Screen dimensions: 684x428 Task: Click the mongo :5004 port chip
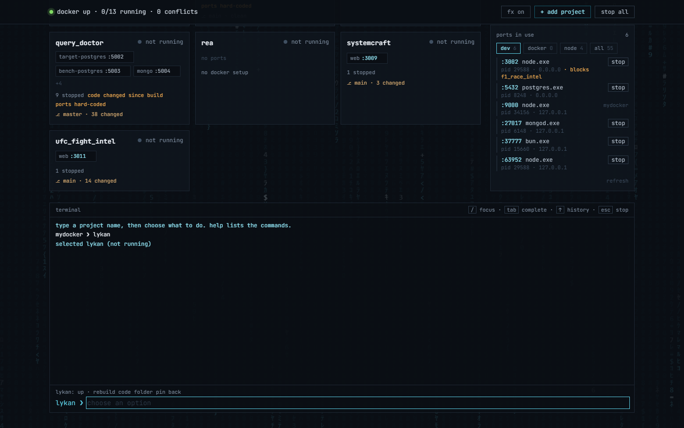click(157, 71)
